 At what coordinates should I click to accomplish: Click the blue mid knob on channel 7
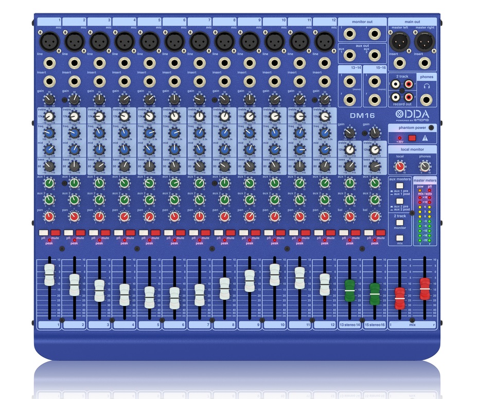(x=199, y=149)
